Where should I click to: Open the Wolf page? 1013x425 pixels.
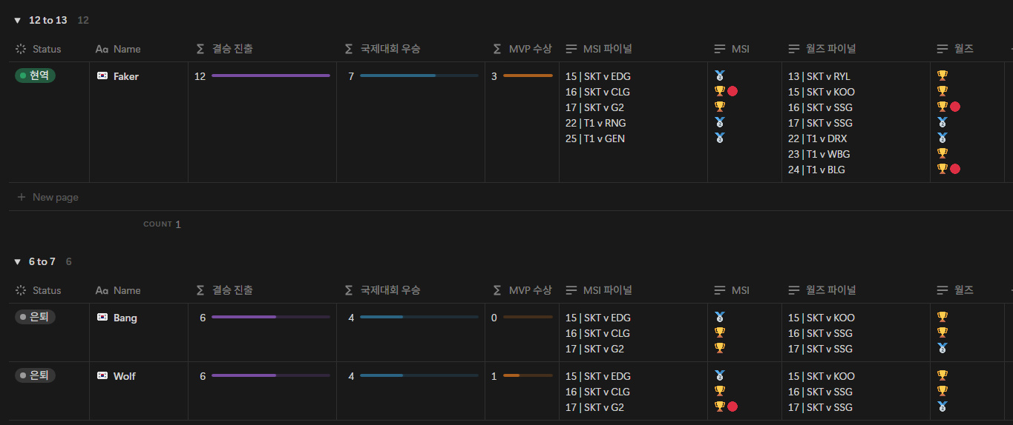(125, 376)
